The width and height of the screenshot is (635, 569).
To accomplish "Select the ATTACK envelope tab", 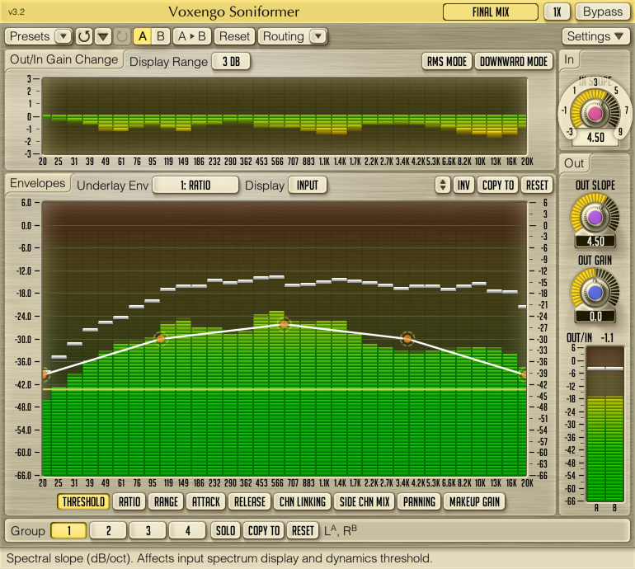I will click(x=205, y=501).
